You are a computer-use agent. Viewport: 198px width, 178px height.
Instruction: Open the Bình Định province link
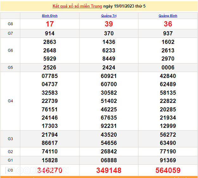click(50, 16)
